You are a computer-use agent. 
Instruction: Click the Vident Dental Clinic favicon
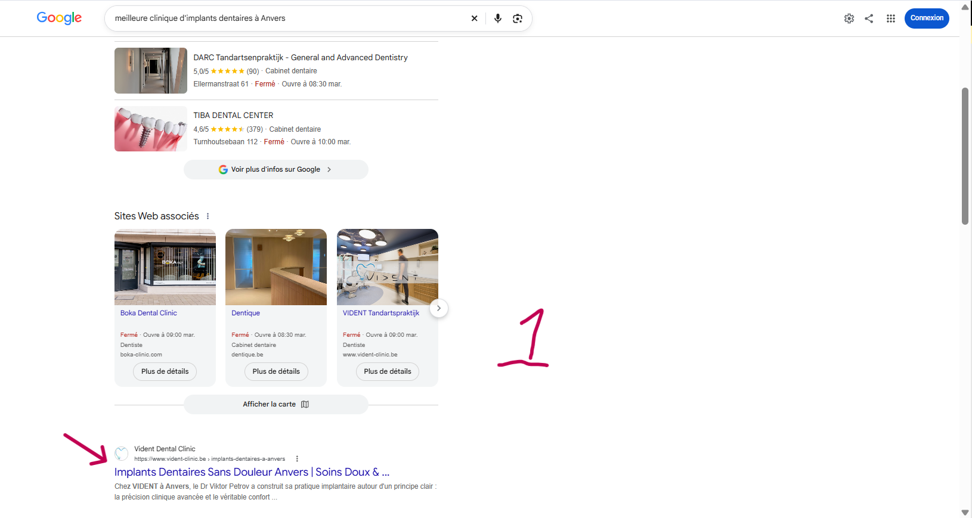tap(122, 454)
